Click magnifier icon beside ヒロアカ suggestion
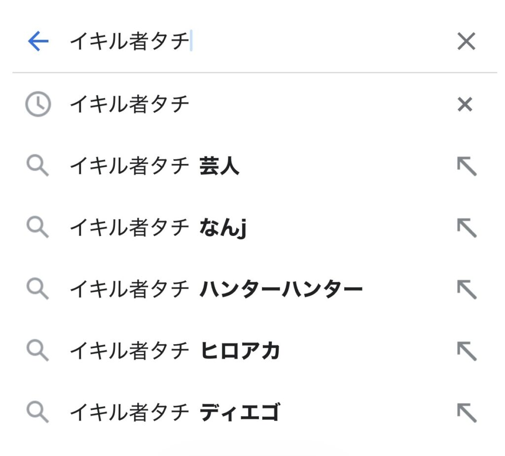The height and width of the screenshot is (456, 505). [37, 351]
